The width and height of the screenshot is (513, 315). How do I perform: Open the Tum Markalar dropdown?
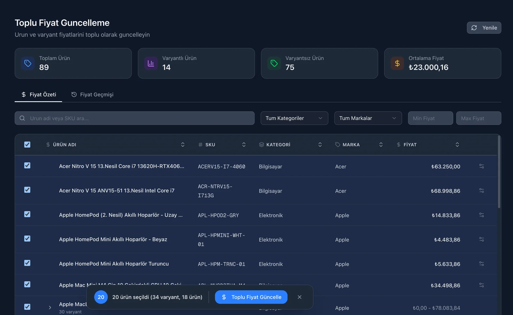pyautogui.click(x=368, y=118)
